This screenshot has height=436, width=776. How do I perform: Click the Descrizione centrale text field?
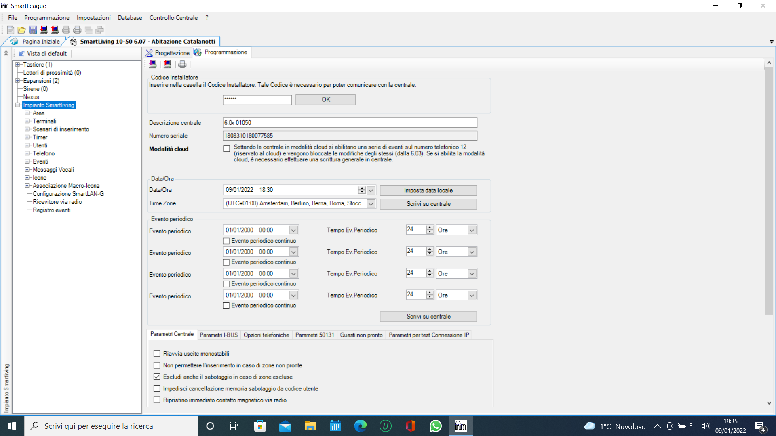tap(350, 123)
